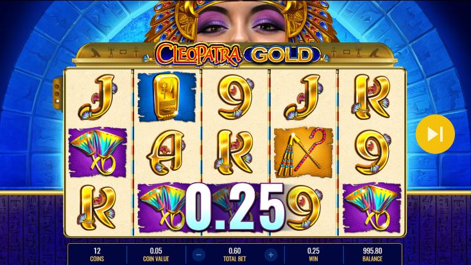471x265 pixels.
Task: Click the K symbol in bottom-left reel
Action: click(97, 208)
